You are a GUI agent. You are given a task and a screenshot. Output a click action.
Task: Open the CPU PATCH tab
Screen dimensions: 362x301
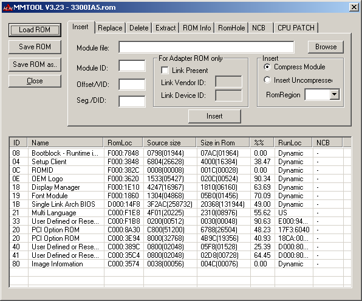click(296, 28)
